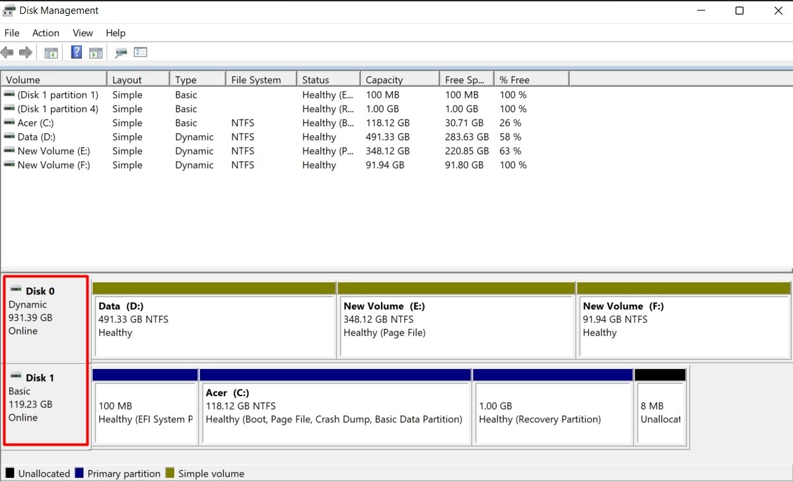This screenshot has width=793, height=482.
Task: Select the drive icon beside (Disk 1 partition 1)
Action: 9,95
